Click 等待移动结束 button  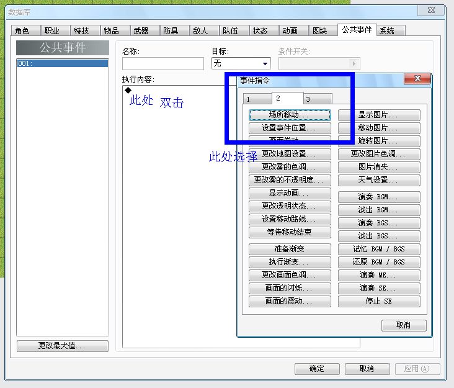(290, 232)
